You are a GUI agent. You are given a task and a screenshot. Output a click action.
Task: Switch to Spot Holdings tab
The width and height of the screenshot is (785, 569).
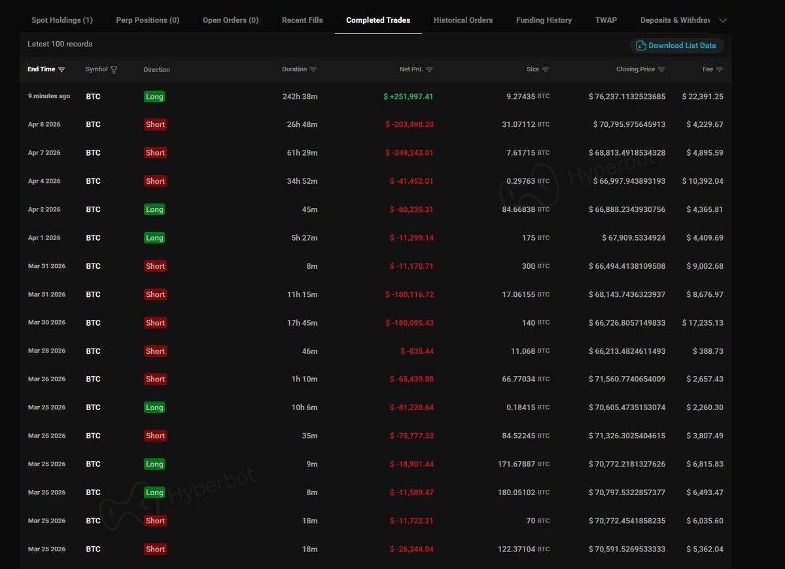click(62, 20)
